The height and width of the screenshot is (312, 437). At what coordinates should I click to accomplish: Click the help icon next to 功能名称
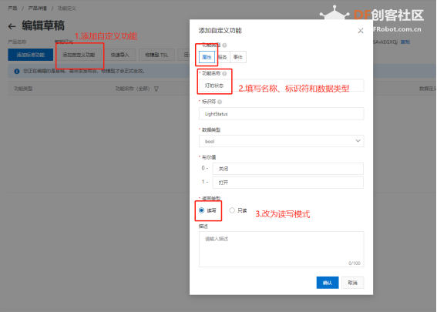(x=224, y=73)
